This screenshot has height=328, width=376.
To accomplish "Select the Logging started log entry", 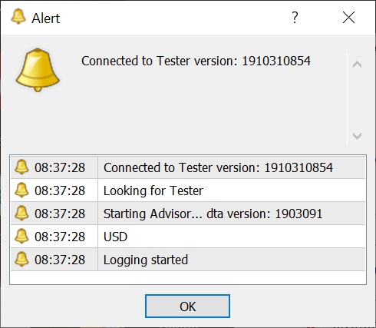I will (188, 260).
